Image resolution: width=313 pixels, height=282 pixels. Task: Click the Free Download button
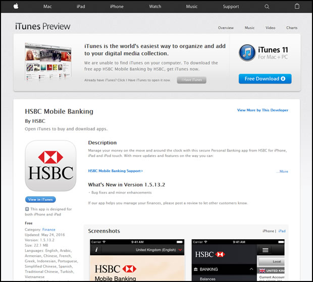[x=265, y=79]
